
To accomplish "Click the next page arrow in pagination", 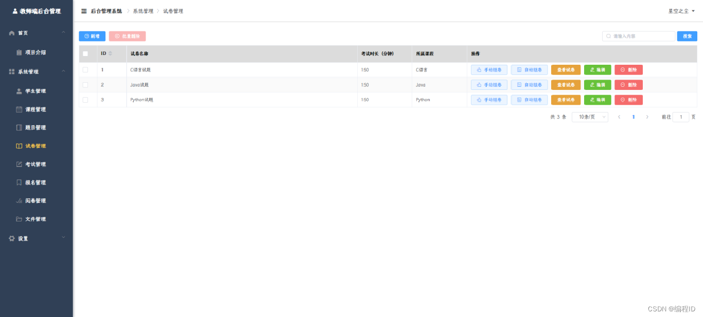I will tap(647, 117).
